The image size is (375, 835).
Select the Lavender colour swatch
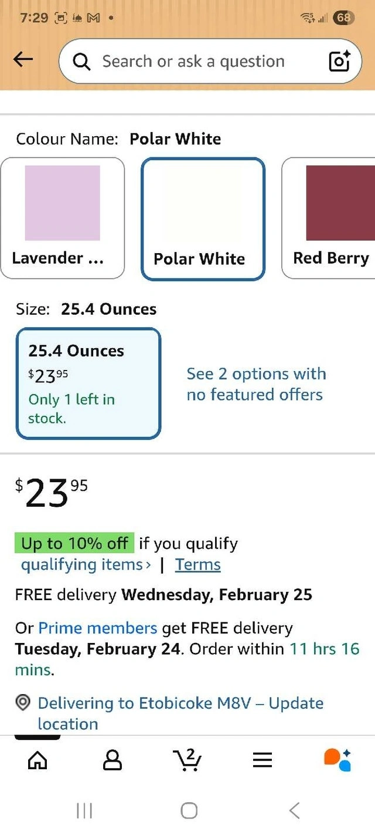63,218
